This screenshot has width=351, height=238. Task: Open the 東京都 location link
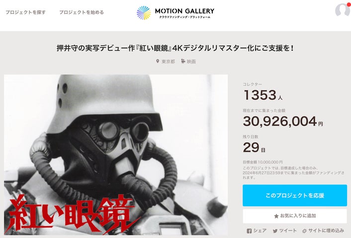pos(168,61)
